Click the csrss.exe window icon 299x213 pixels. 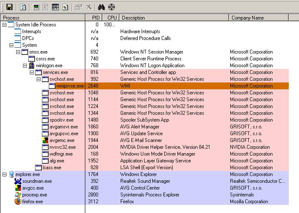32,59
